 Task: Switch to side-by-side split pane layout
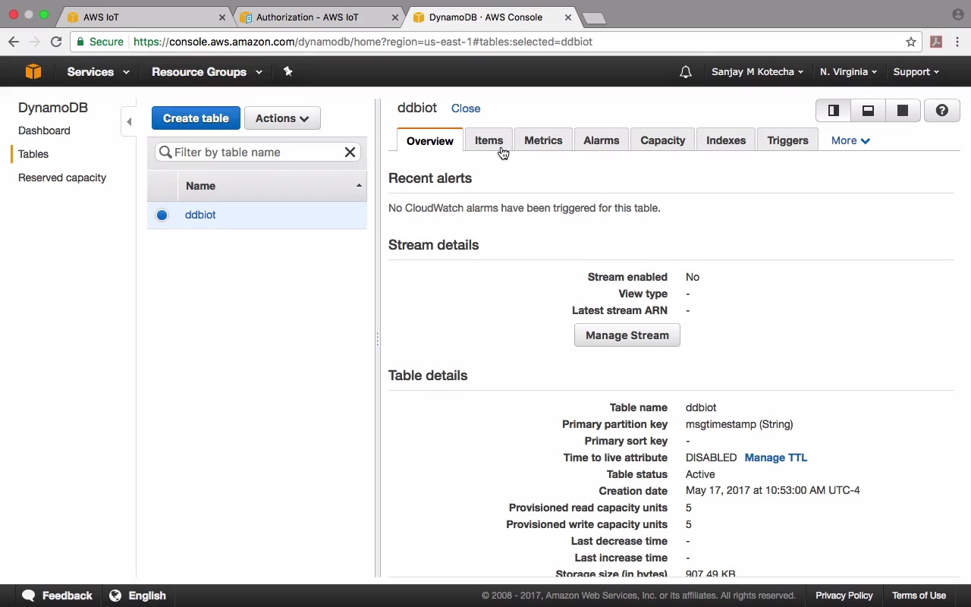coord(833,111)
